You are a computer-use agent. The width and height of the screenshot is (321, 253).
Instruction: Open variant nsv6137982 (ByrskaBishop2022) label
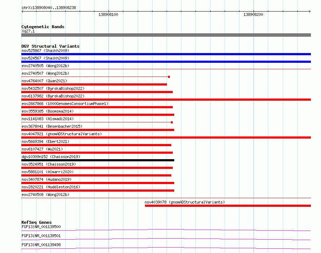[x=53, y=96]
